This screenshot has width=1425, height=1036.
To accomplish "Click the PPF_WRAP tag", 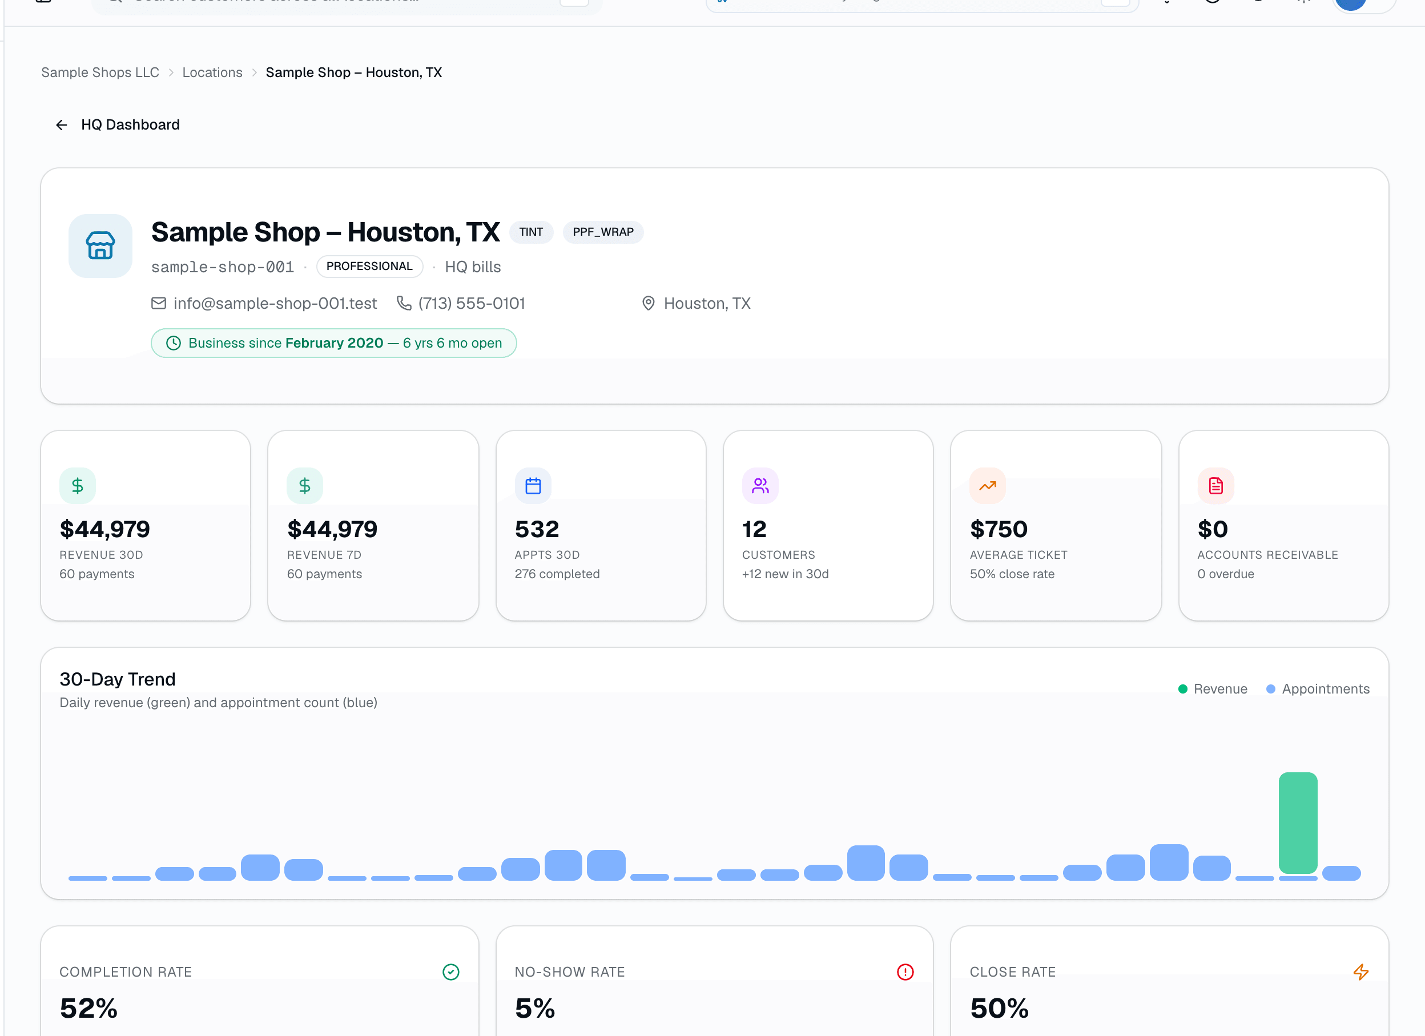I will point(602,232).
